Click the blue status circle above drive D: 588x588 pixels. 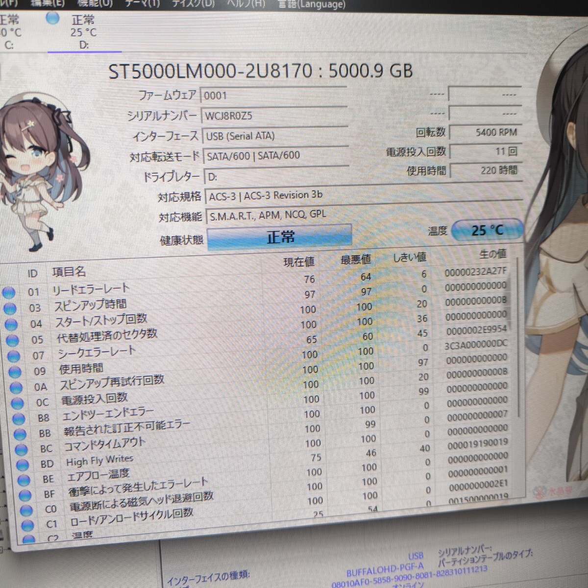pyautogui.click(x=52, y=18)
